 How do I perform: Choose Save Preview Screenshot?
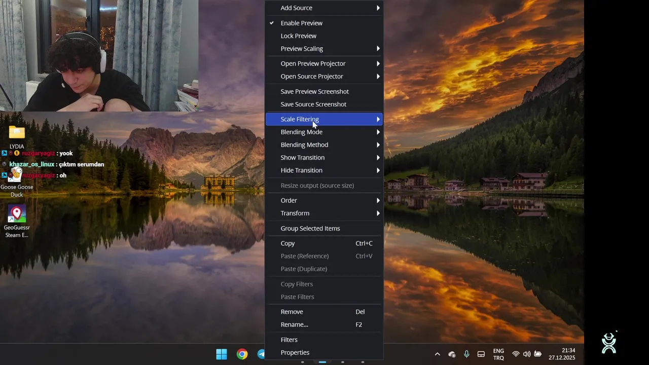[x=324, y=91]
